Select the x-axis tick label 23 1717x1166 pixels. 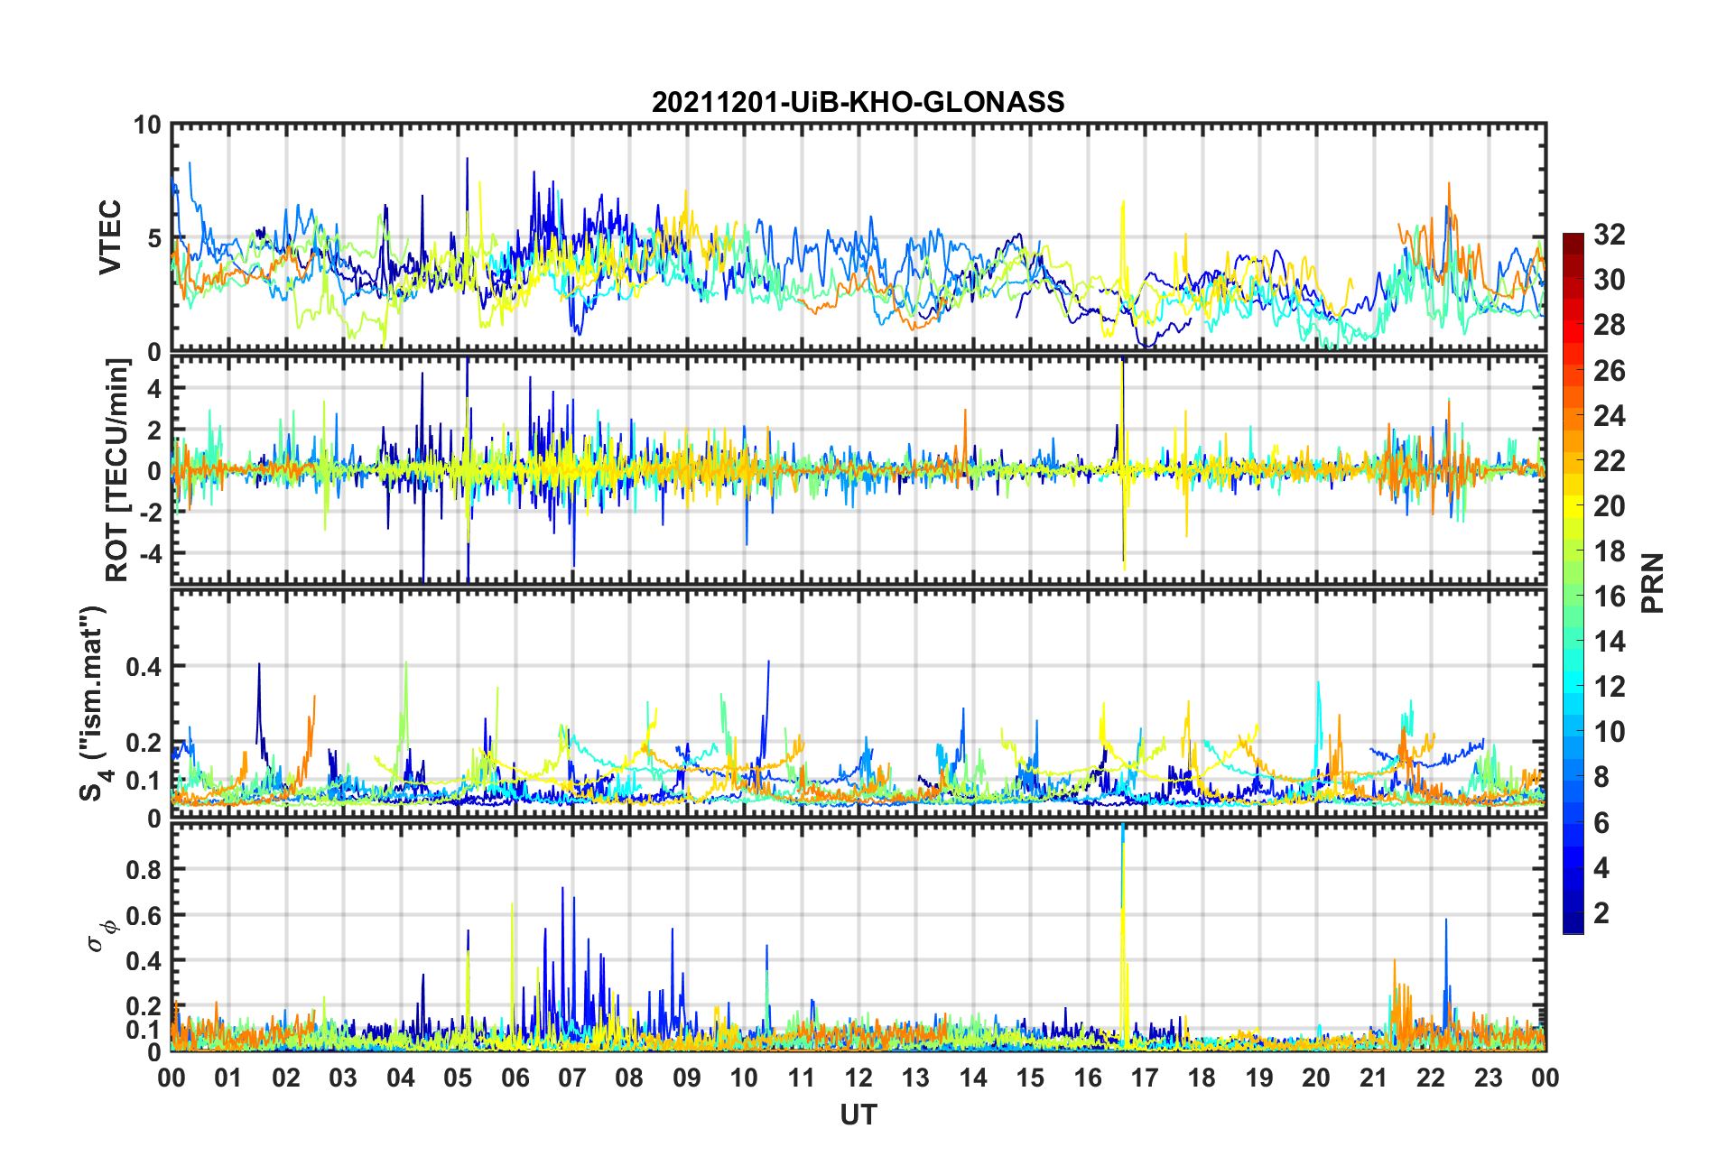click(1489, 1078)
